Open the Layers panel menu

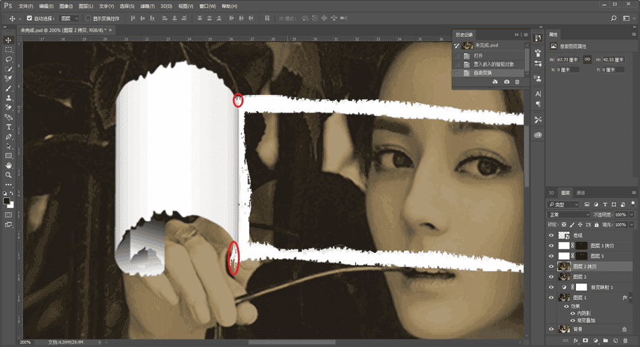click(634, 193)
